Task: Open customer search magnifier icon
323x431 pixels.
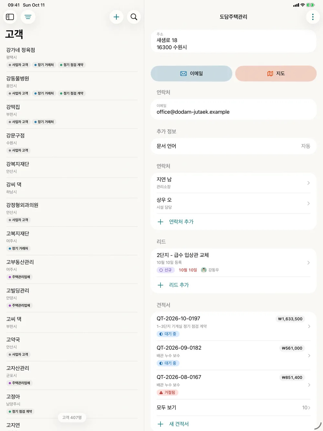Action: coord(134,17)
